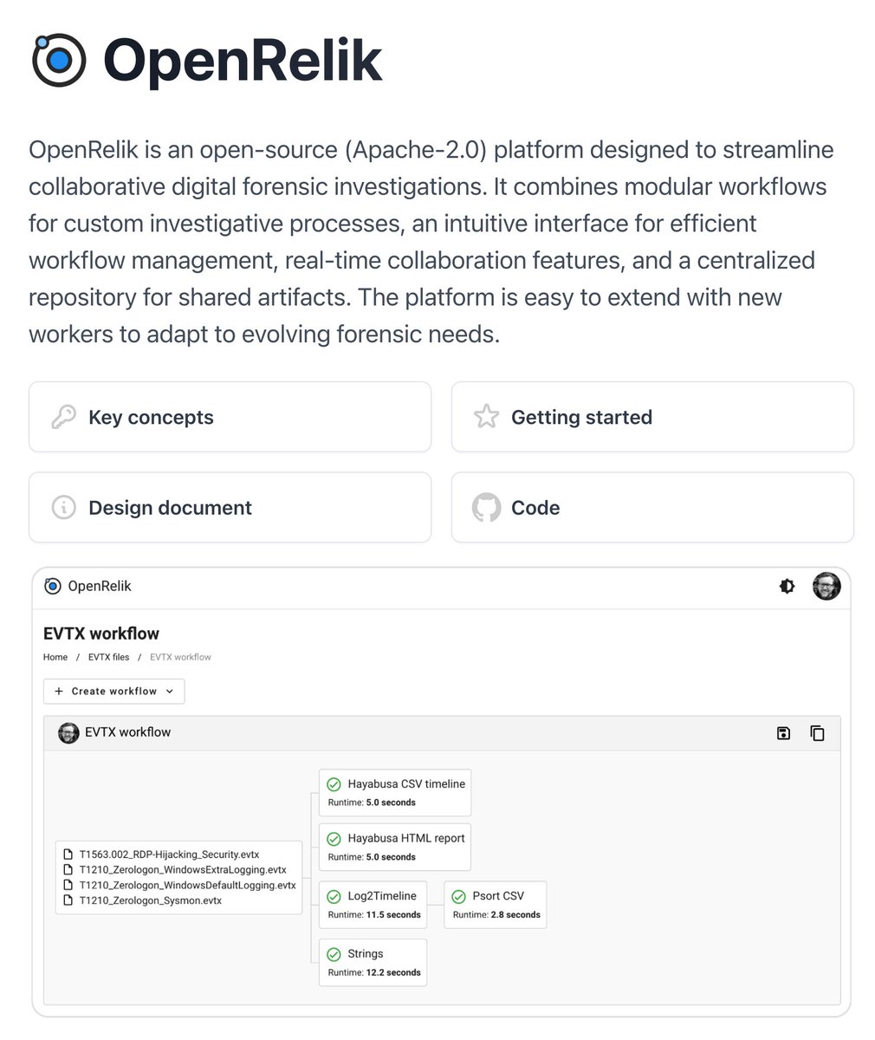Click the green check on Psort CSV

click(x=458, y=897)
